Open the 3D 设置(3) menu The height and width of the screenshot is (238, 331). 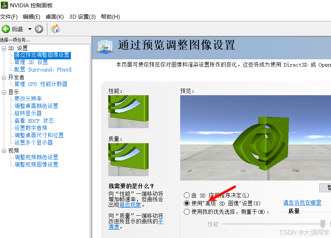tap(82, 16)
